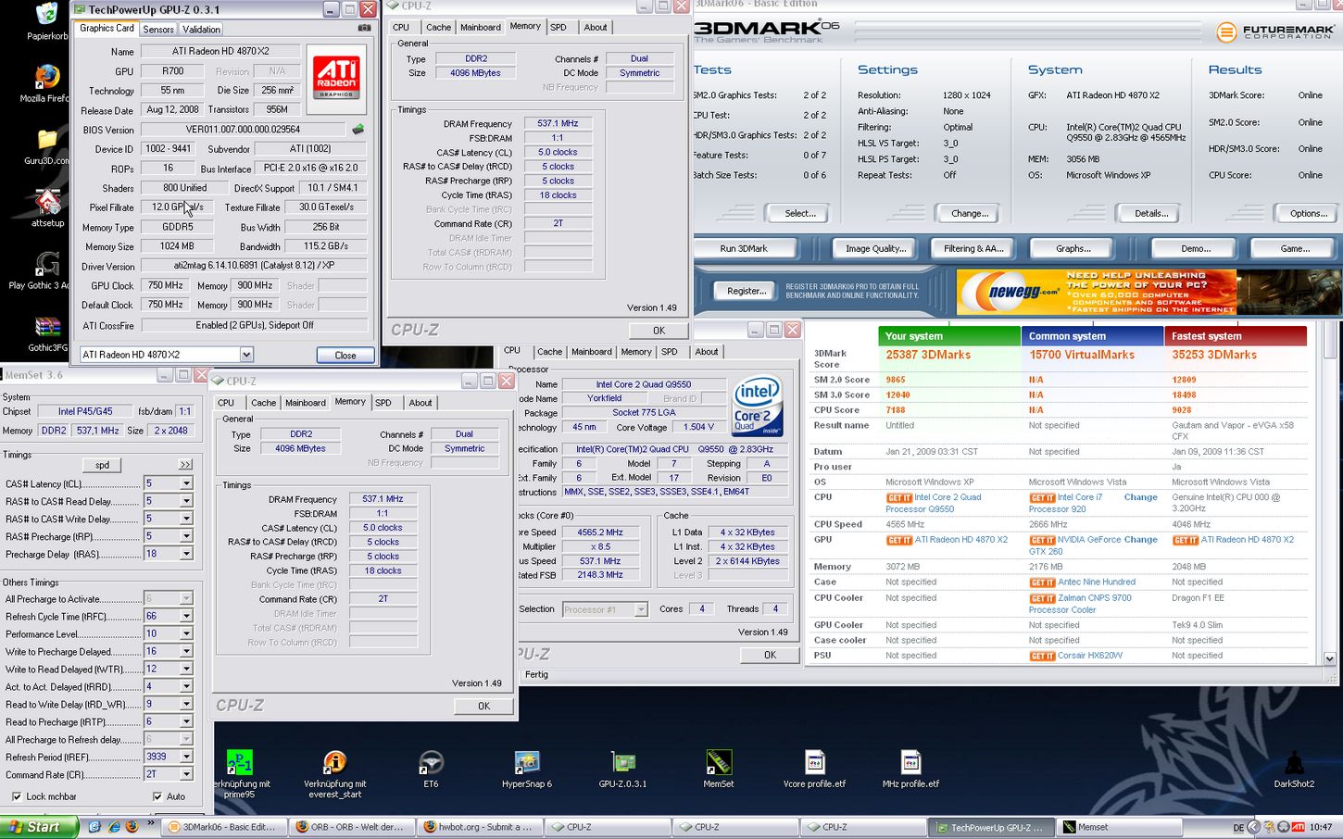
Task: Toggle the Lock mchbar checkbox in MemSet
Action: [x=17, y=796]
